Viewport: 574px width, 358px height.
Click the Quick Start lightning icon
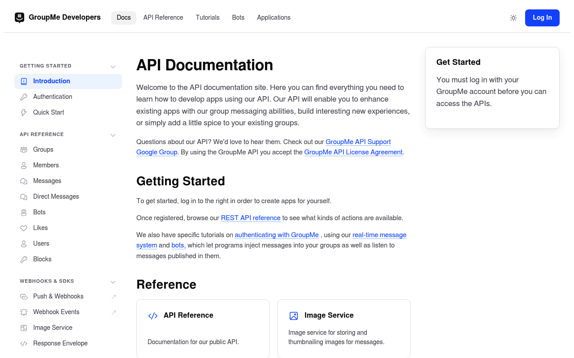24,112
